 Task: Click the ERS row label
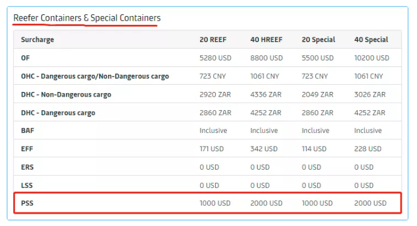(x=27, y=167)
